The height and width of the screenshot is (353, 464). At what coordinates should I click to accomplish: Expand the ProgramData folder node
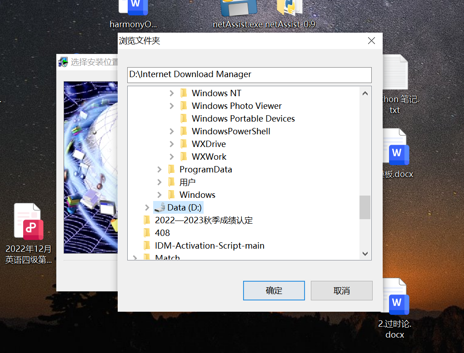pyautogui.click(x=160, y=170)
